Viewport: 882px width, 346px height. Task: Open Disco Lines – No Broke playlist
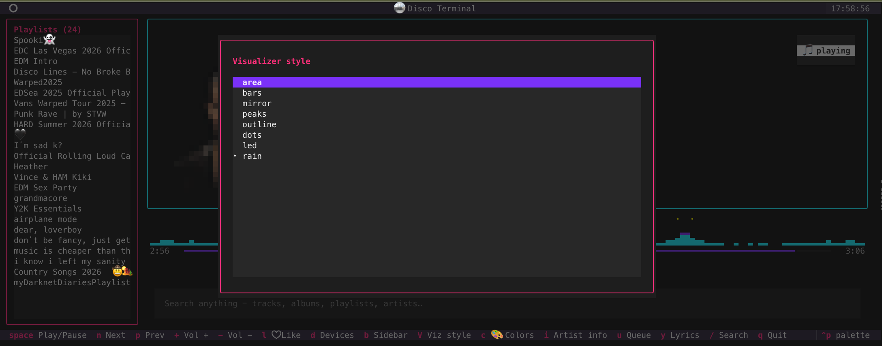click(x=72, y=72)
